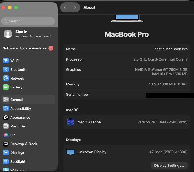Open the Appearance icon
Viewport: 194px width, 172px height.
(x=6, y=117)
